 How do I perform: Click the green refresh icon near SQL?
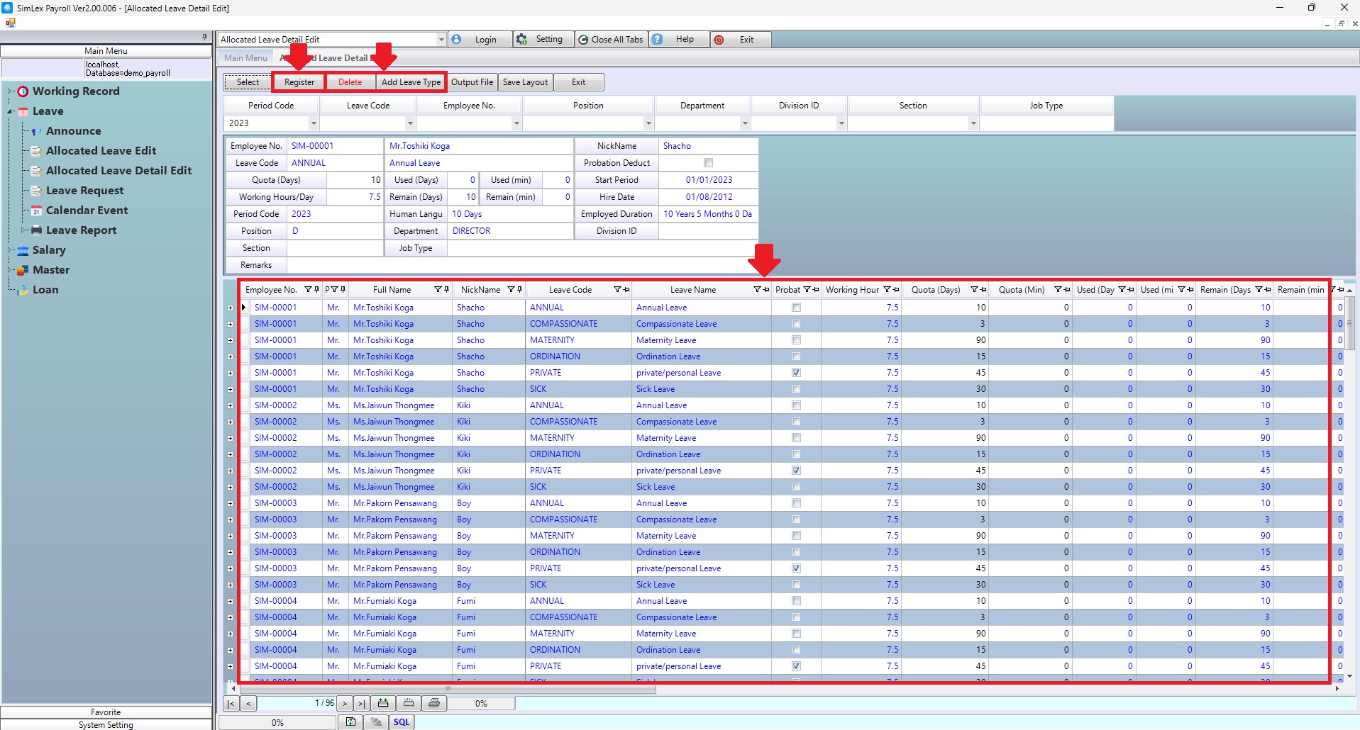click(x=350, y=721)
